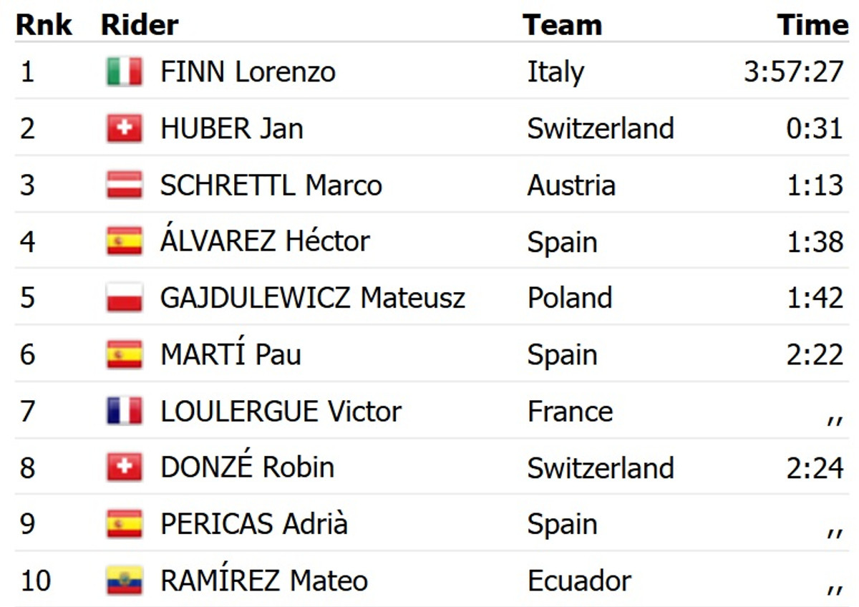Open the Ecuador team link
Image resolution: width=859 pixels, height=607 pixels.
pos(579,581)
